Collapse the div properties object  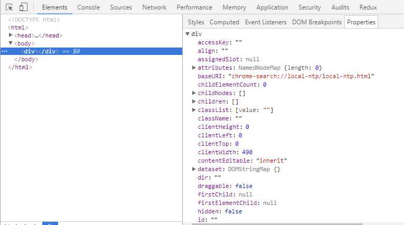click(187, 34)
